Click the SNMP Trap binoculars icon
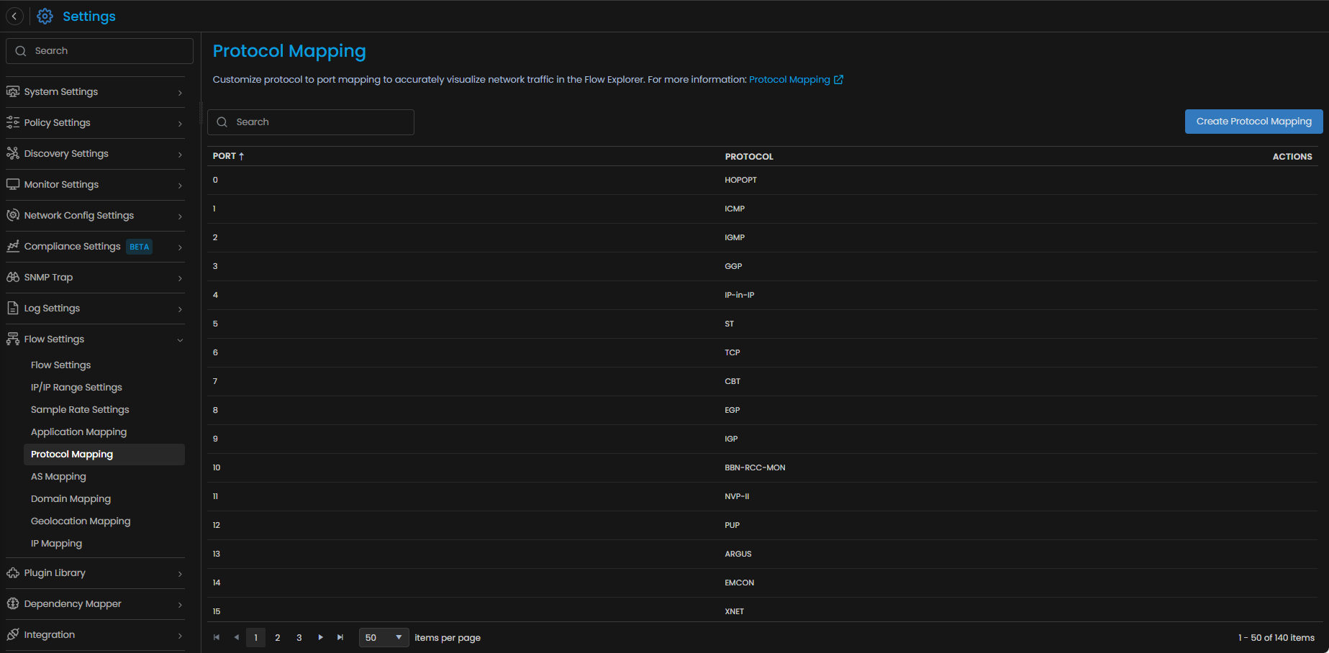 click(x=13, y=277)
